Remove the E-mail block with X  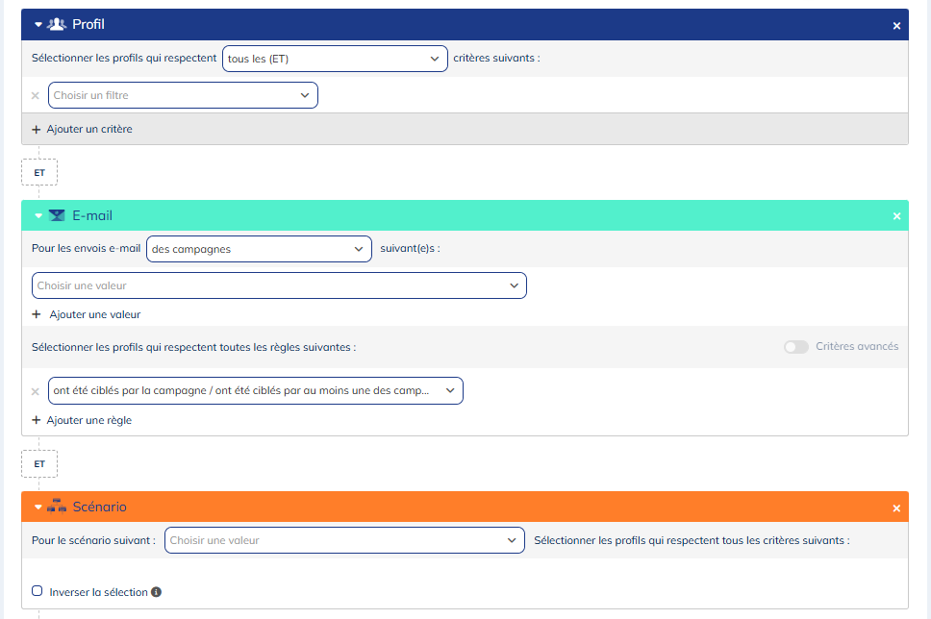coord(896,216)
